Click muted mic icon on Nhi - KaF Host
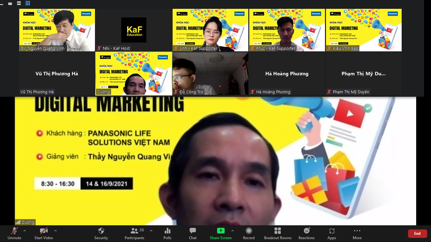The image size is (431, 242). pos(99,48)
